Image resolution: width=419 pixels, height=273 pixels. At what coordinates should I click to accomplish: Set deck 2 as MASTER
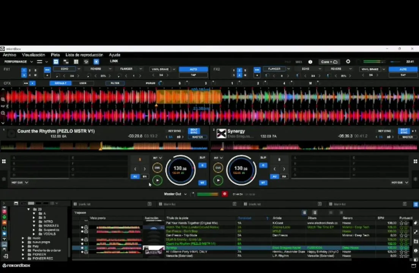(x=407, y=137)
